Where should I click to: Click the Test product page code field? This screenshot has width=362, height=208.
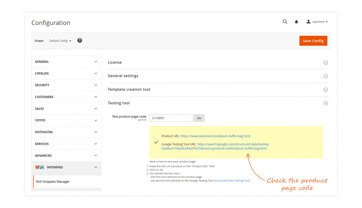pos(171,118)
